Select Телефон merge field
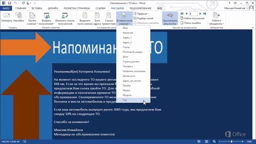The image size is (256, 144). pyautogui.click(x=133, y=66)
